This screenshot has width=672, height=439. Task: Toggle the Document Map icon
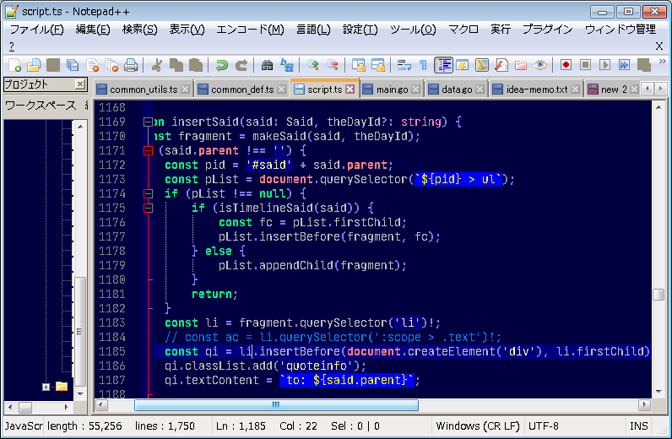point(482,65)
